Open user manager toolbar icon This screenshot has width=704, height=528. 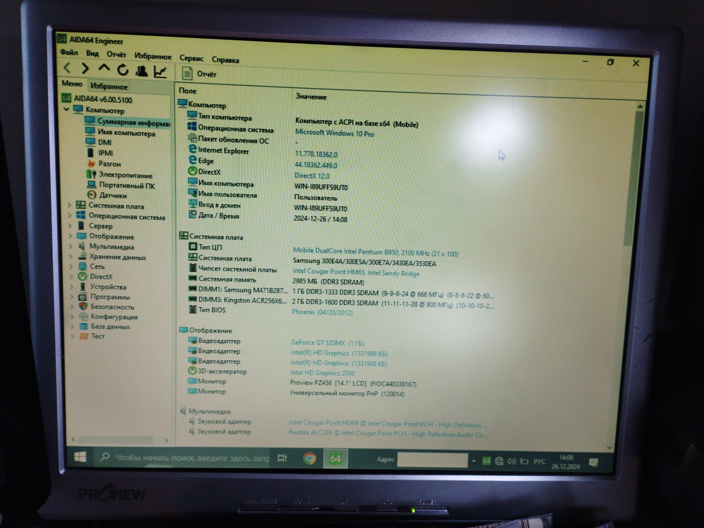[x=142, y=71]
